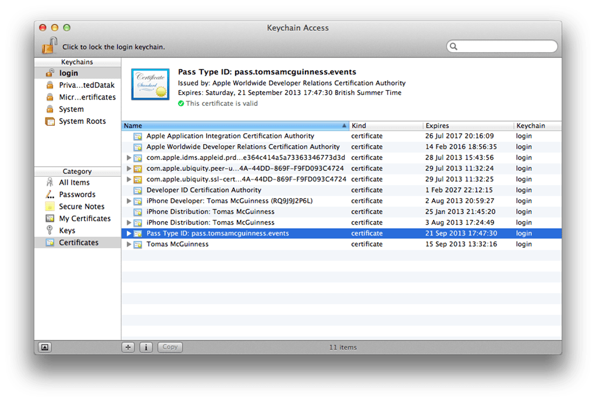Click the padlock icon to lock login keychain
This screenshot has height=402, width=596.
coord(49,46)
